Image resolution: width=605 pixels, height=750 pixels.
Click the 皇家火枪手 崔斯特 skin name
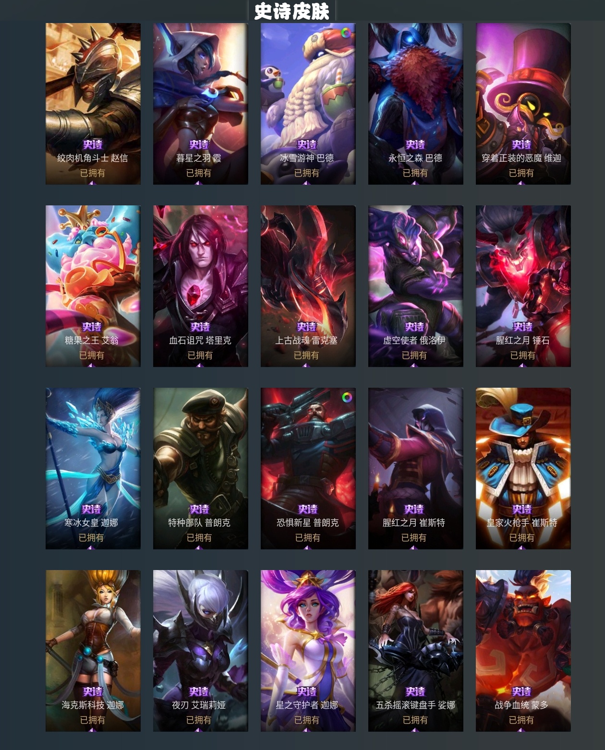coord(522,523)
